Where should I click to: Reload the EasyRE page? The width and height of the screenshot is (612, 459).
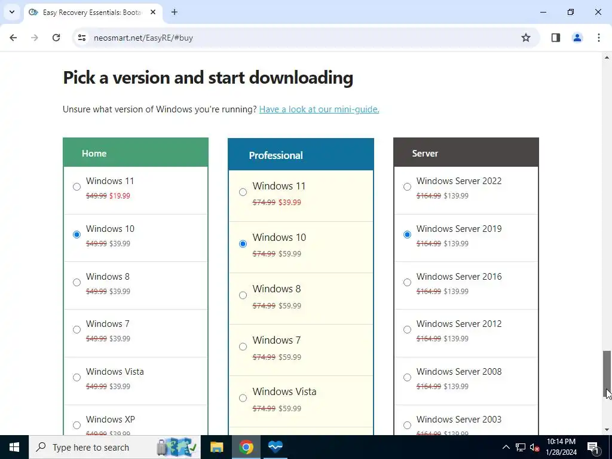click(56, 38)
